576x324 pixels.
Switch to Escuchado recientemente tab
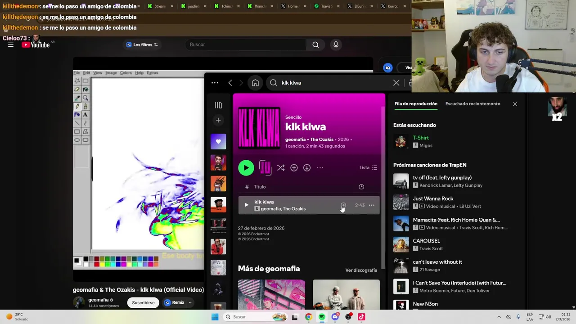(472, 104)
